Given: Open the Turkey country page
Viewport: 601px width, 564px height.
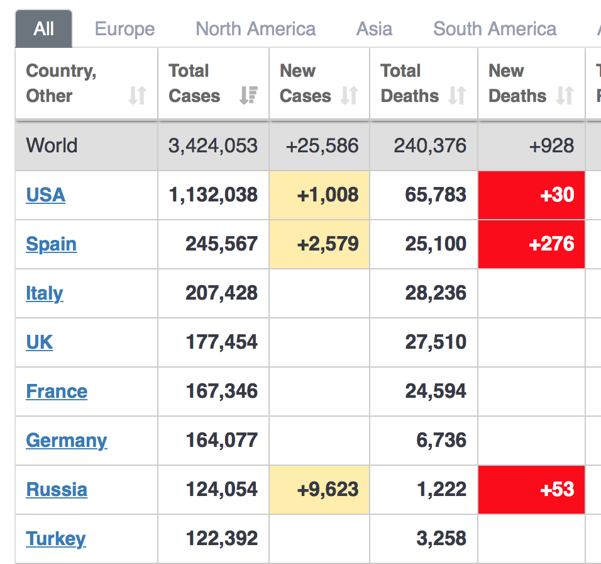Looking at the screenshot, I should tap(55, 539).
